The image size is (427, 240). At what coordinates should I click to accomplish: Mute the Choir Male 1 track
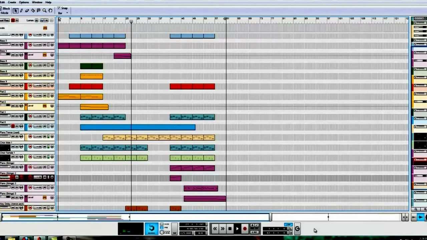click(x=13, y=147)
